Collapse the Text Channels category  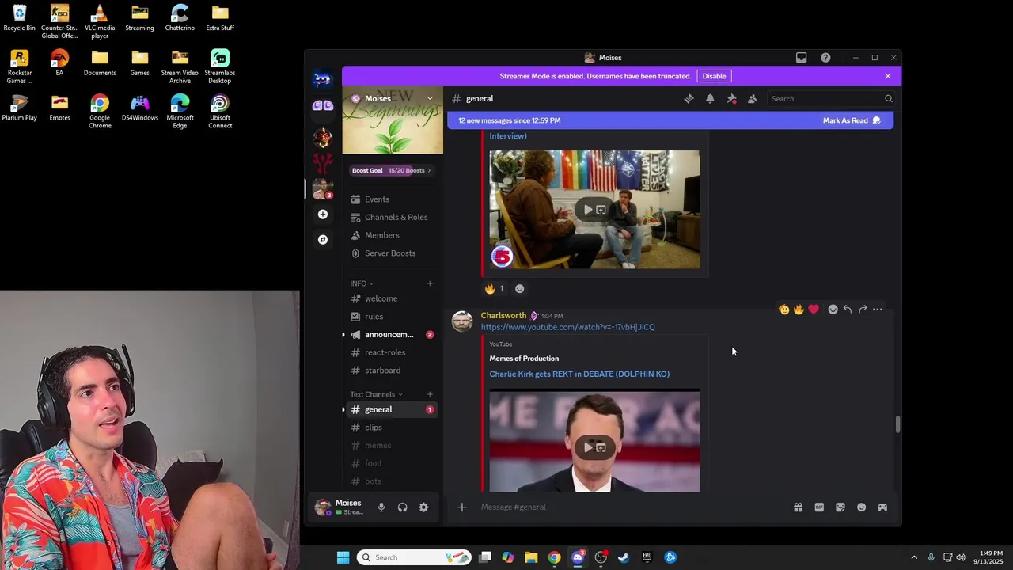pos(376,394)
